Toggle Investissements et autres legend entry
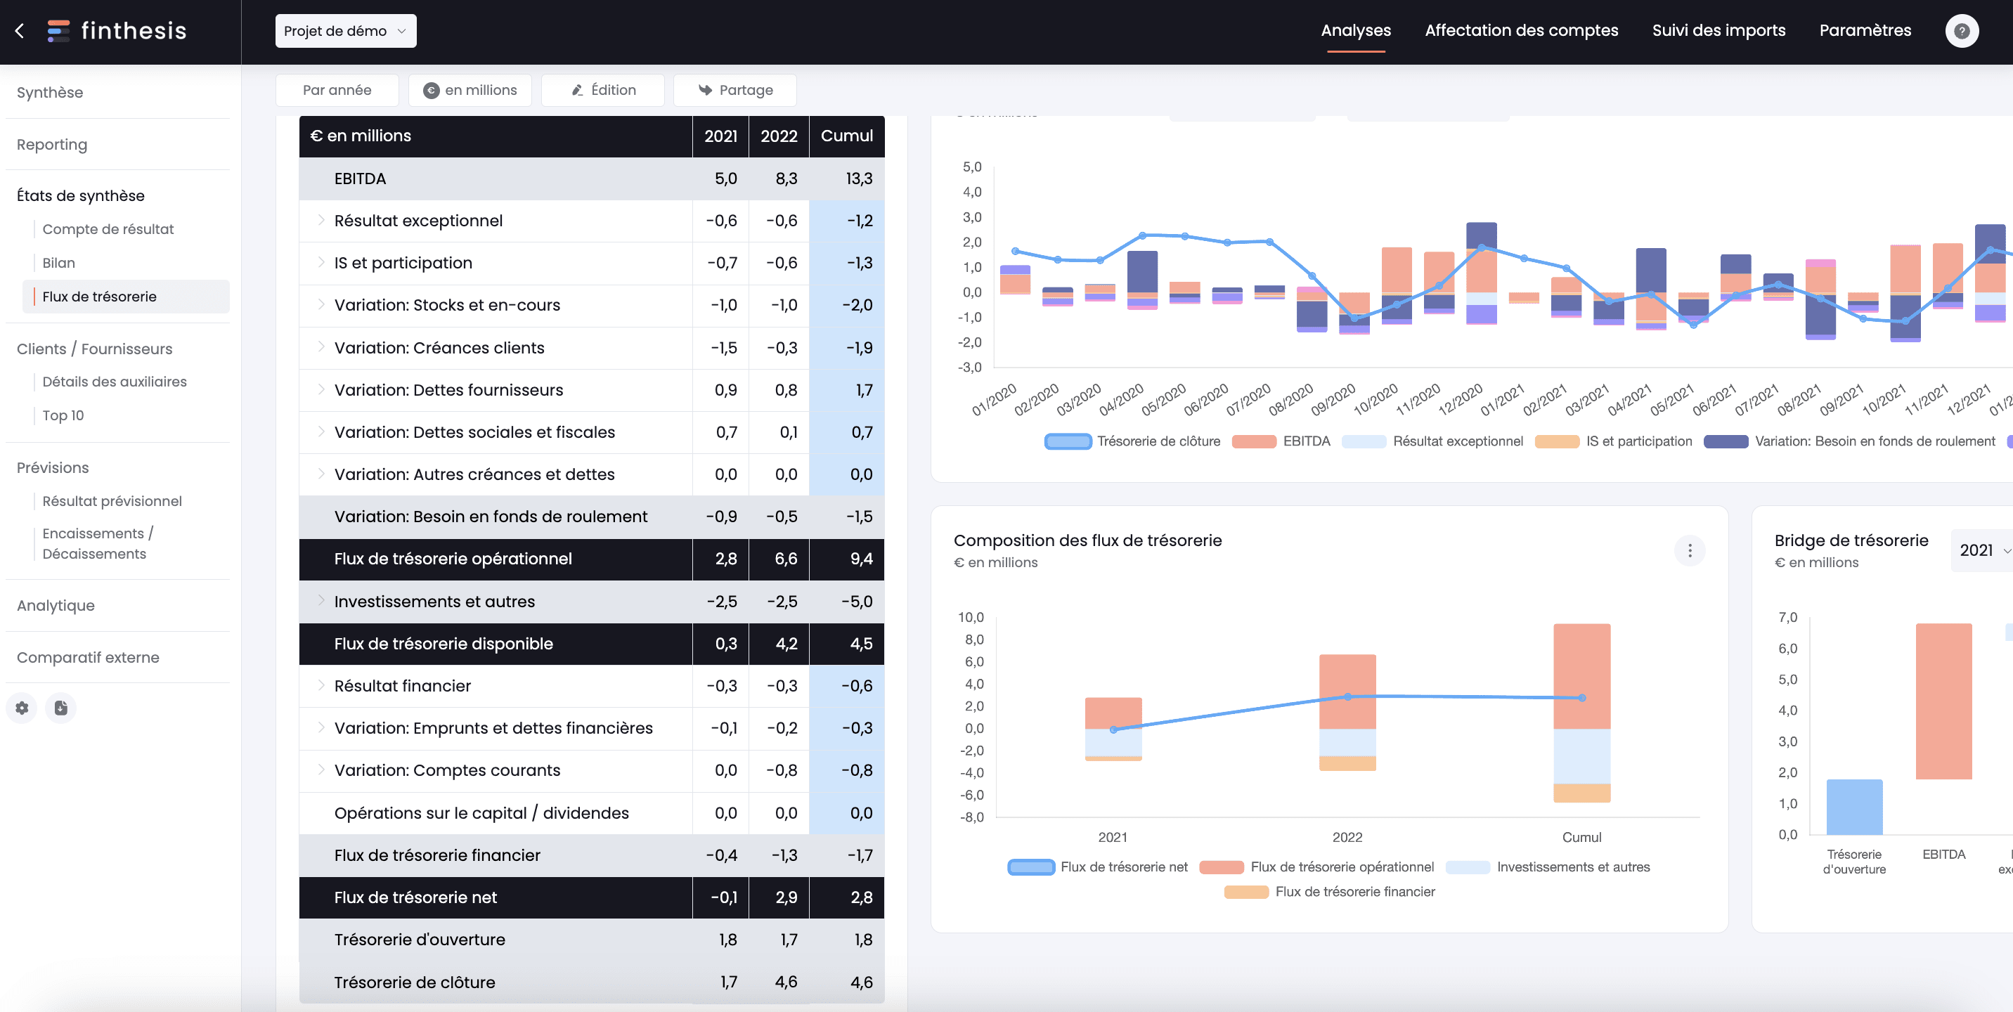 1547,867
